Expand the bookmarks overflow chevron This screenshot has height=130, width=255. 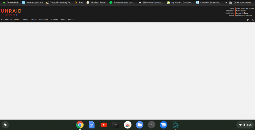point(226,3)
